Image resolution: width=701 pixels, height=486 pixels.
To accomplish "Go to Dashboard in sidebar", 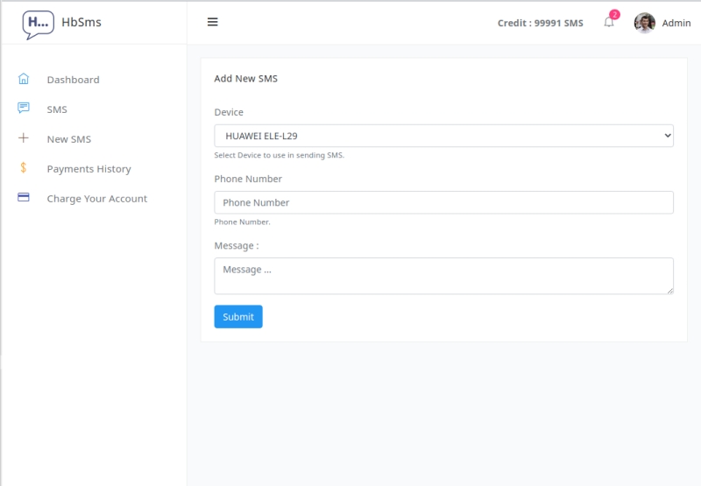I will [73, 80].
